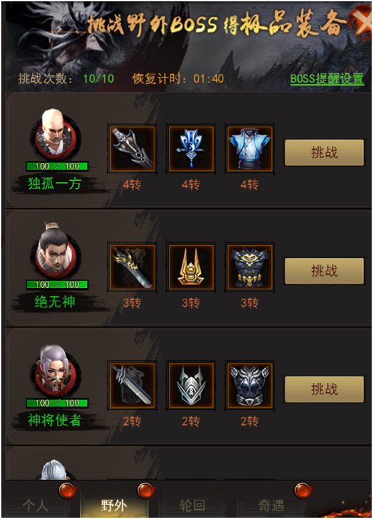Select the 野外 tab
This screenshot has width=373, height=519.
coord(114,505)
